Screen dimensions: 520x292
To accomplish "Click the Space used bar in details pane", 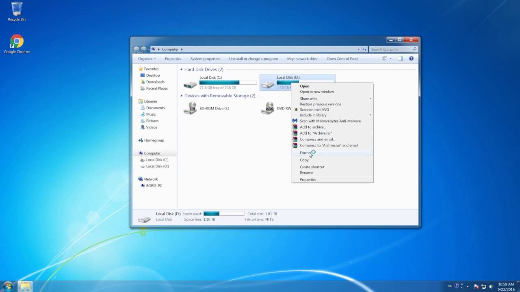I will point(224,214).
